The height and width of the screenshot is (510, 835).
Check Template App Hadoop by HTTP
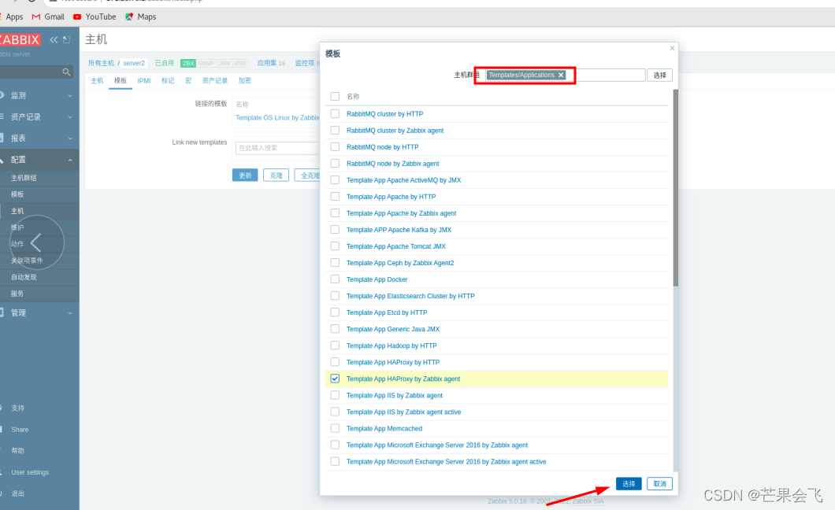tap(335, 346)
